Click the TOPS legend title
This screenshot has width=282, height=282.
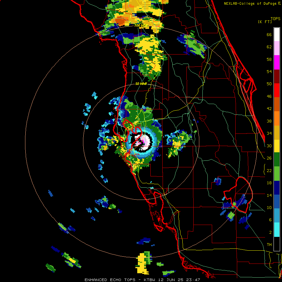click(275, 18)
